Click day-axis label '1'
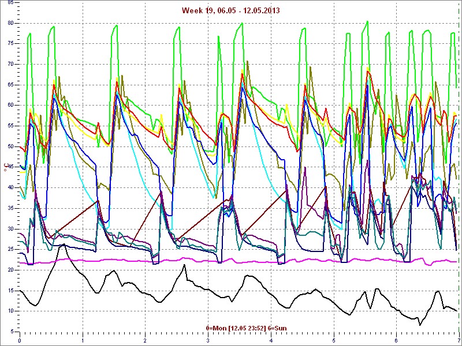 tap(83, 341)
